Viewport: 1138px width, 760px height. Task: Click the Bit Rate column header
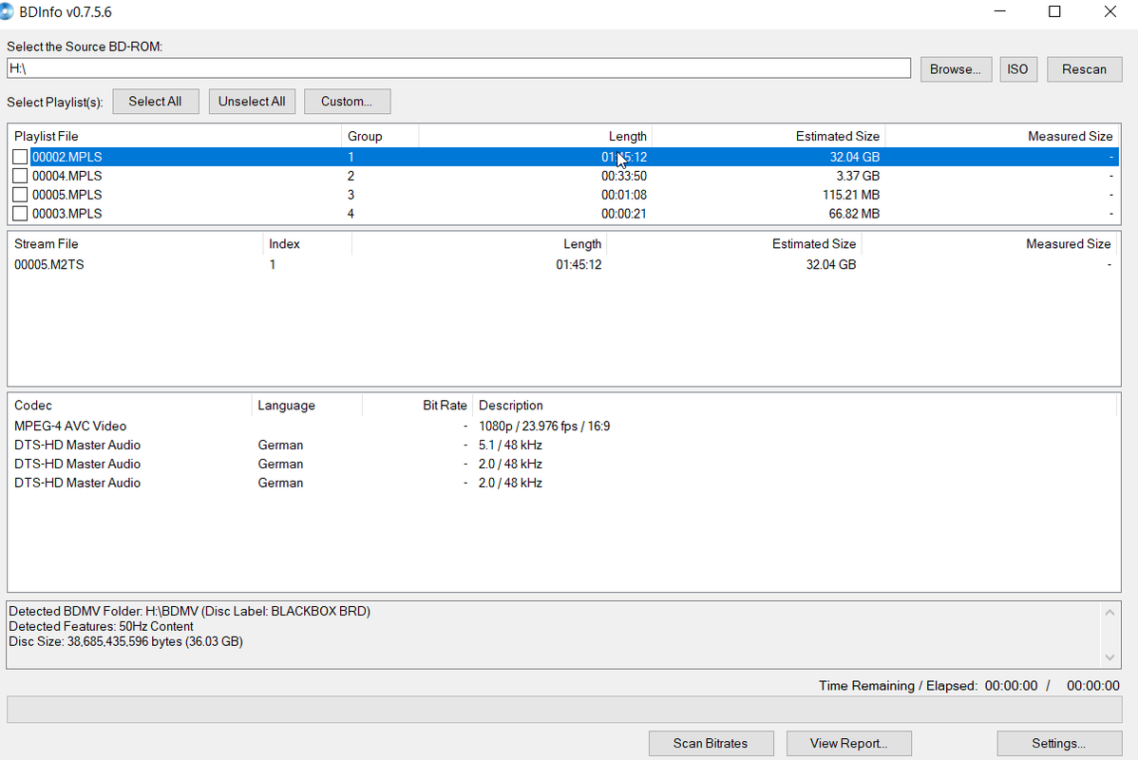pyautogui.click(x=417, y=405)
